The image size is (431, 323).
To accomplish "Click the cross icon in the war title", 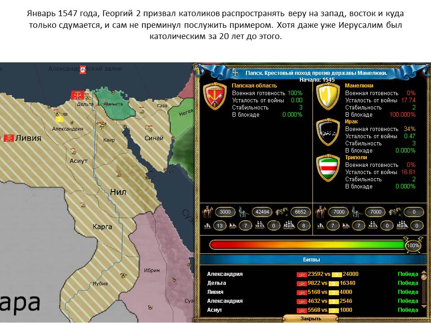I will [235, 73].
